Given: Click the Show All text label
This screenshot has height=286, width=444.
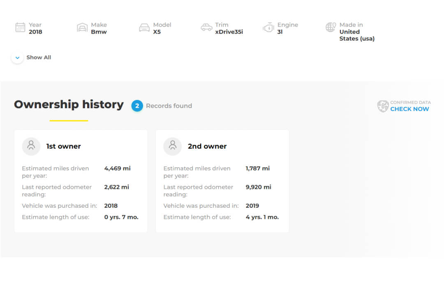Looking at the screenshot, I should click(39, 57).
